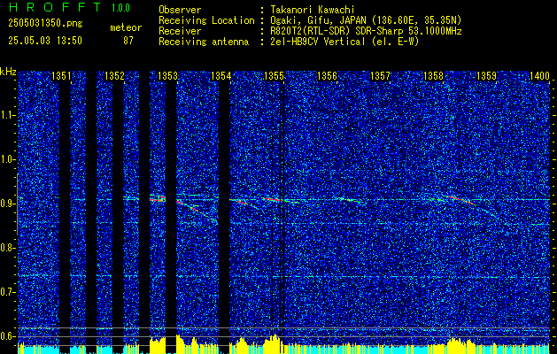This screenshot has width=557, height=354.
Task: Click the 1356 time marker
Action: click(327, 76)
